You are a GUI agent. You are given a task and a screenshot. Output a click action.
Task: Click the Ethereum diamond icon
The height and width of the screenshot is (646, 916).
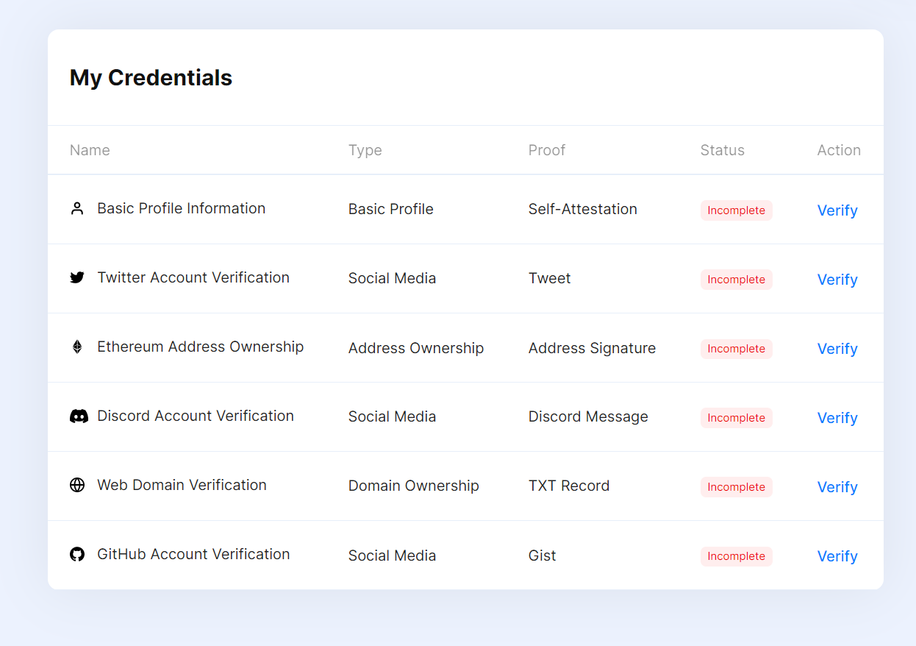click(x=77, y=347)
